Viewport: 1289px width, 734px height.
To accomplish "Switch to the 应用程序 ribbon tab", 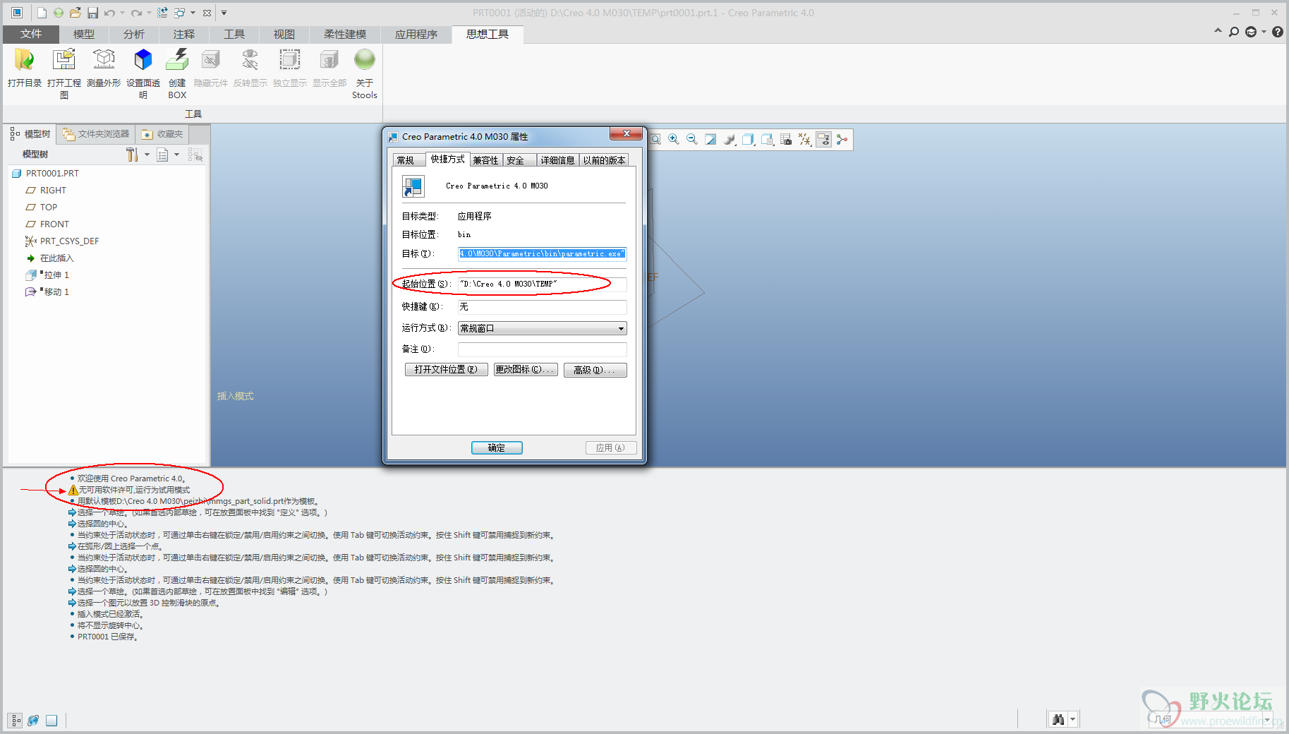I will click(416, 34).
